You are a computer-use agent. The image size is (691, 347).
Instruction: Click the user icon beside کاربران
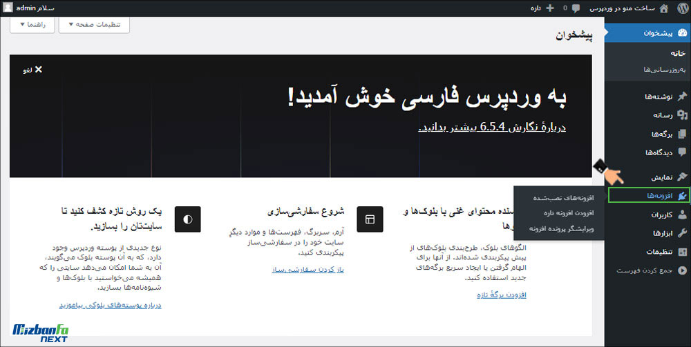tap(682, 215)
